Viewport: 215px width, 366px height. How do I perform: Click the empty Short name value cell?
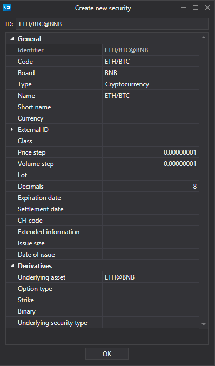pyautogui.click(x=151, y=107)
